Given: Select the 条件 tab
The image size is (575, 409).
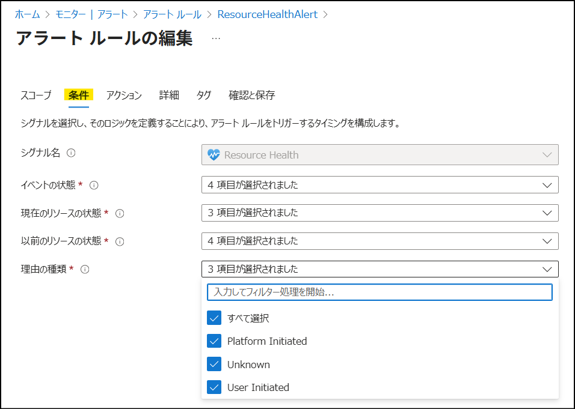Looking at the screenshot, I should coord(78,95).
